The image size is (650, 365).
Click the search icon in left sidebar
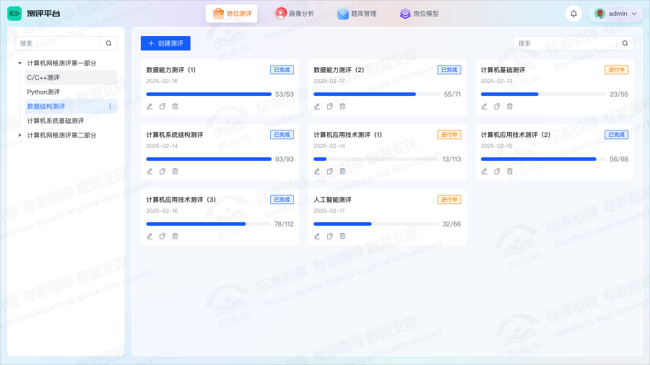coord(108,43)
